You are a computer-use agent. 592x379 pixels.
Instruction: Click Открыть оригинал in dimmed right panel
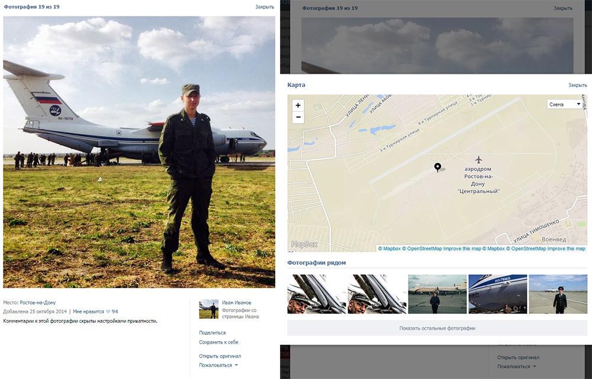[518, 357]
